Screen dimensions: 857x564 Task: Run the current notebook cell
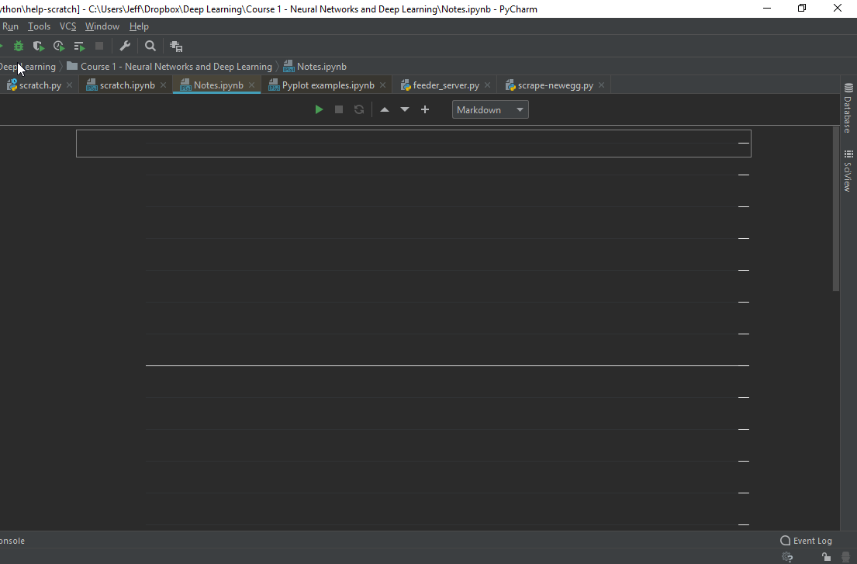[320, 110]
